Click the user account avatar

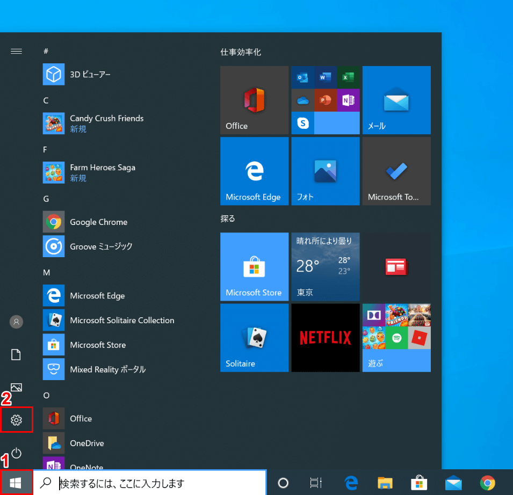click(x=16, y=322)
